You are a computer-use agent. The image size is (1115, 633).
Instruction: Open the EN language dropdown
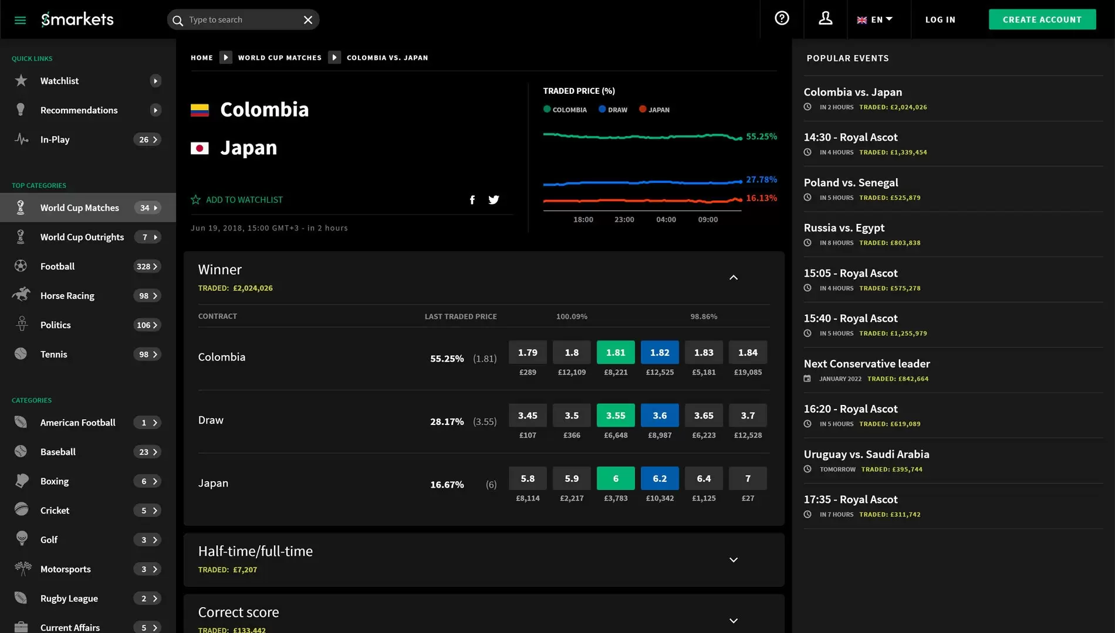point(874,19)
